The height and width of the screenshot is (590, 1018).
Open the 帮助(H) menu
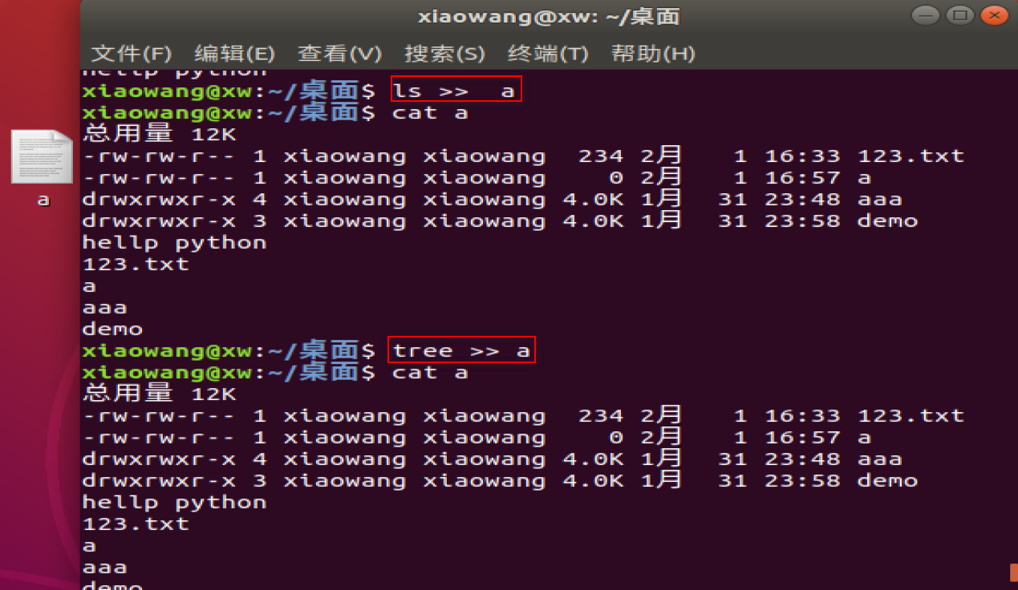653,54
